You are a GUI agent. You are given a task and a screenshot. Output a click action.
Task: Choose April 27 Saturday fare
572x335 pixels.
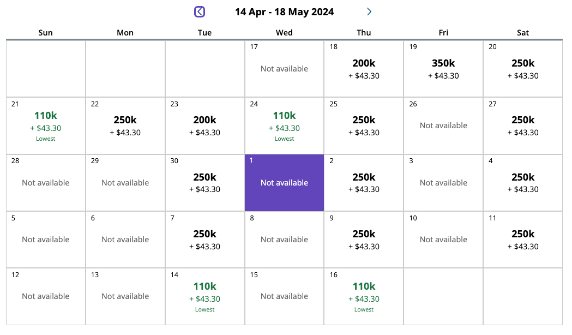click(523, 125)
